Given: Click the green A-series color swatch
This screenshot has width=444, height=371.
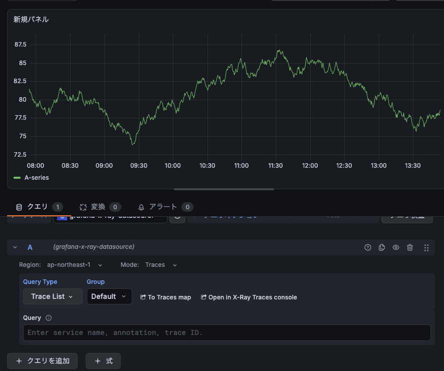Looking at the screenshot, I should [17, 178].
